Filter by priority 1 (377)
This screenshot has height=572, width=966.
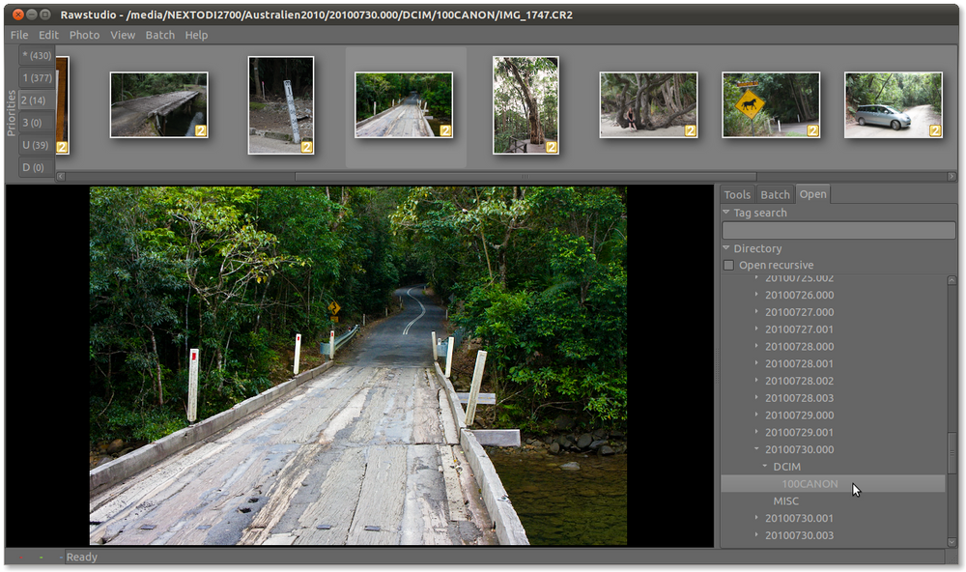point(37,77)
